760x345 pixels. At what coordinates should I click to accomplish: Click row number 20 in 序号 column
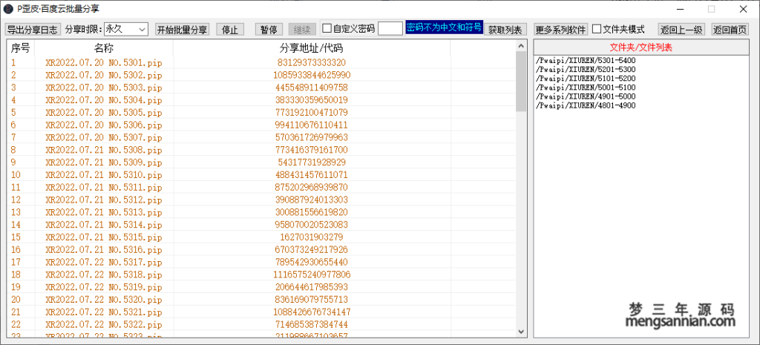coord(16,300)
